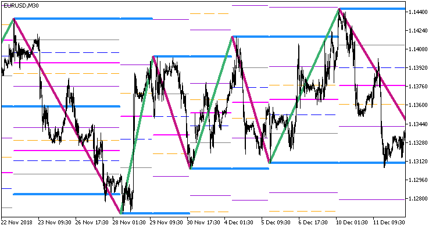Select the 1.13600 price label
The image size is (436, 229).
(418, 105)
